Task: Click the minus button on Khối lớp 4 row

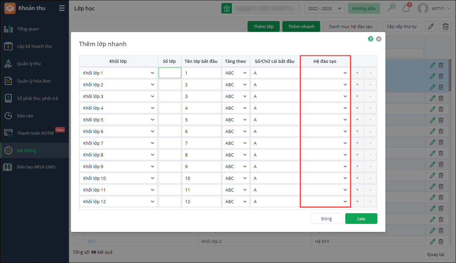Action: coord(370,108)
